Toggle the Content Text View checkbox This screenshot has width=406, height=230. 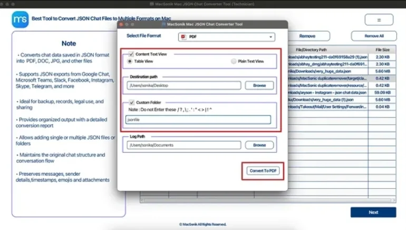[131, 54]
